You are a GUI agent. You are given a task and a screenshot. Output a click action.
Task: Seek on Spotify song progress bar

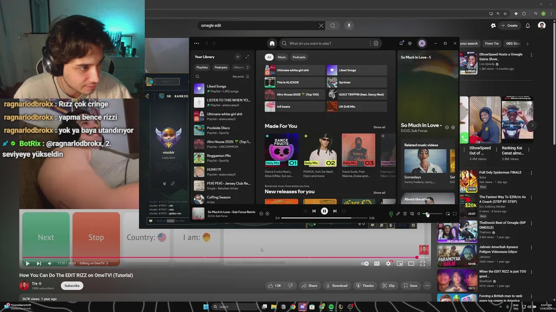(324, 218)
